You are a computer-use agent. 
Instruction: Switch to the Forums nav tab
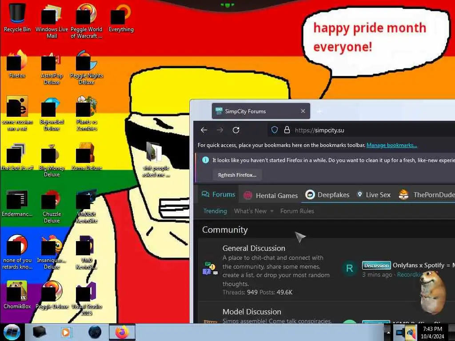218,194
